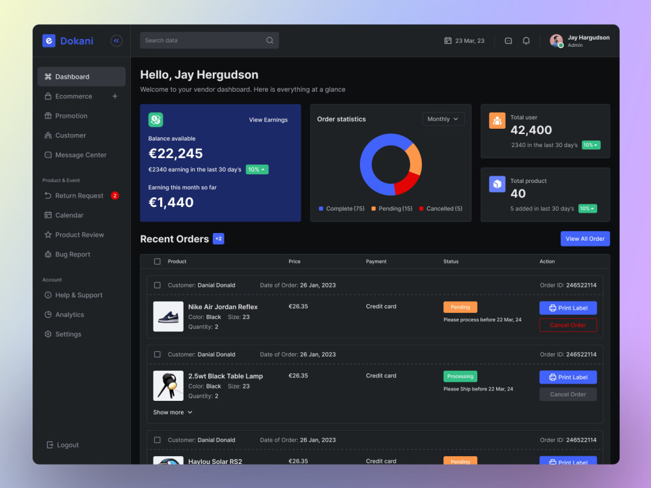Screen dimensions: 651x488
Task: Click the Nike shoe product thumbnail
Action: pos(168,316)
